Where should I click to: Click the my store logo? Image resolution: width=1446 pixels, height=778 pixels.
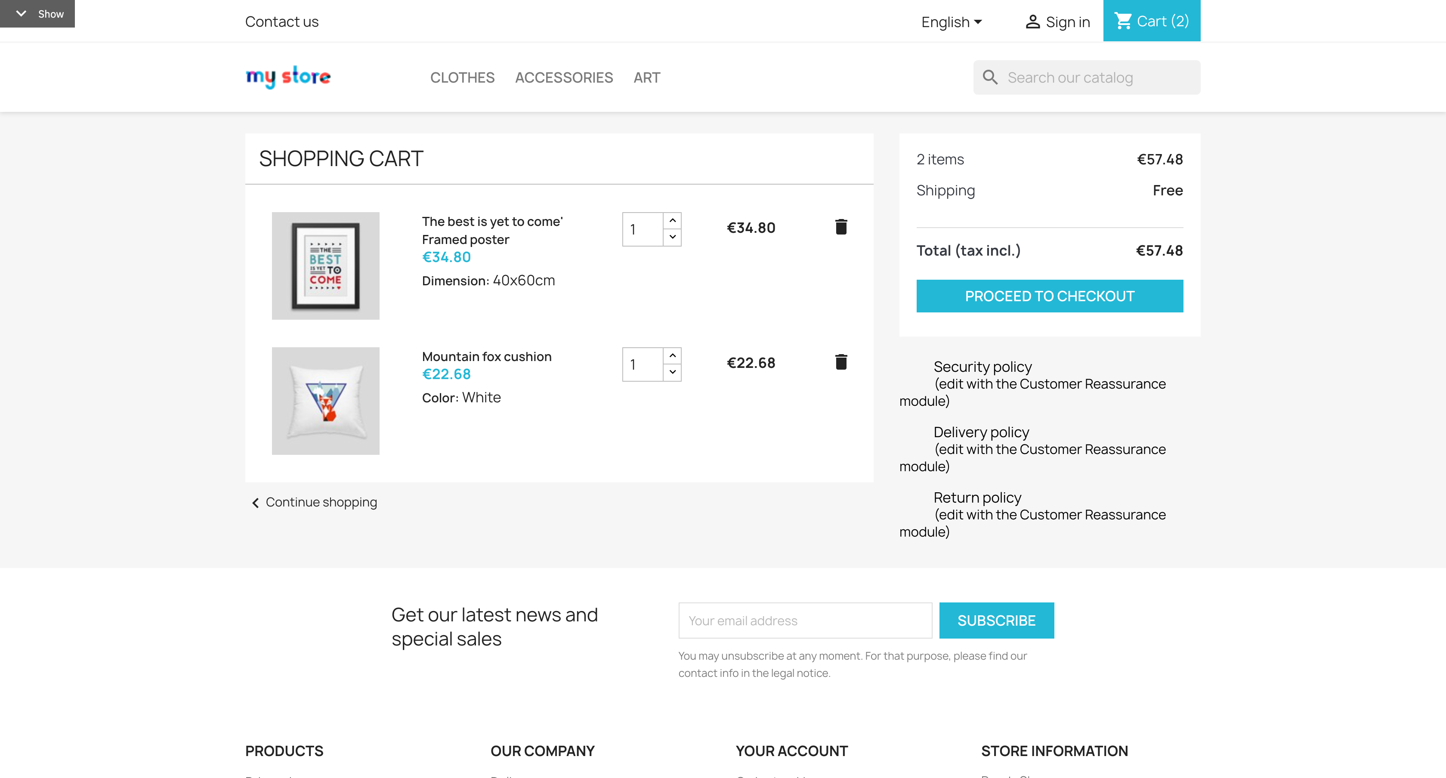click(x=288, y=77)
